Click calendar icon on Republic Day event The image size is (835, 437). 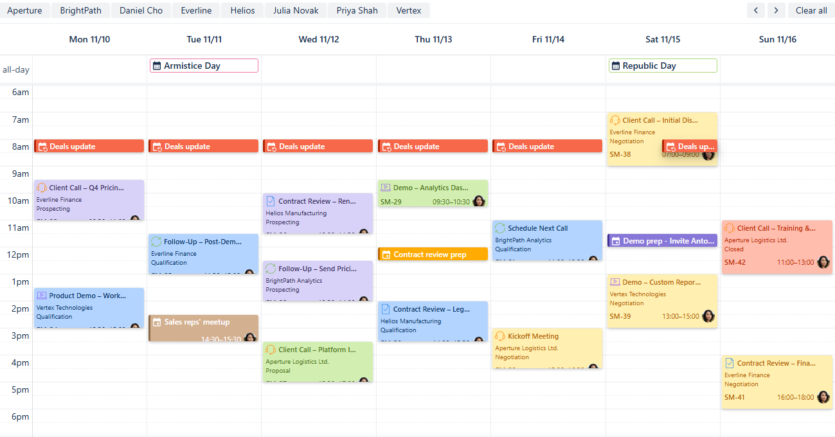pos(616,66)
